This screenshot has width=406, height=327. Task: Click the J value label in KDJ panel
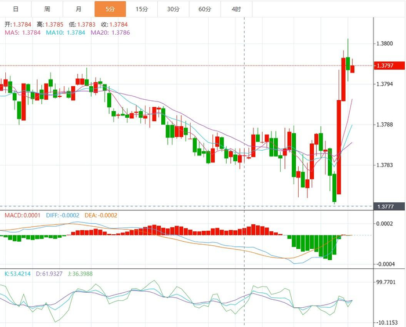(x=80, y=274)
